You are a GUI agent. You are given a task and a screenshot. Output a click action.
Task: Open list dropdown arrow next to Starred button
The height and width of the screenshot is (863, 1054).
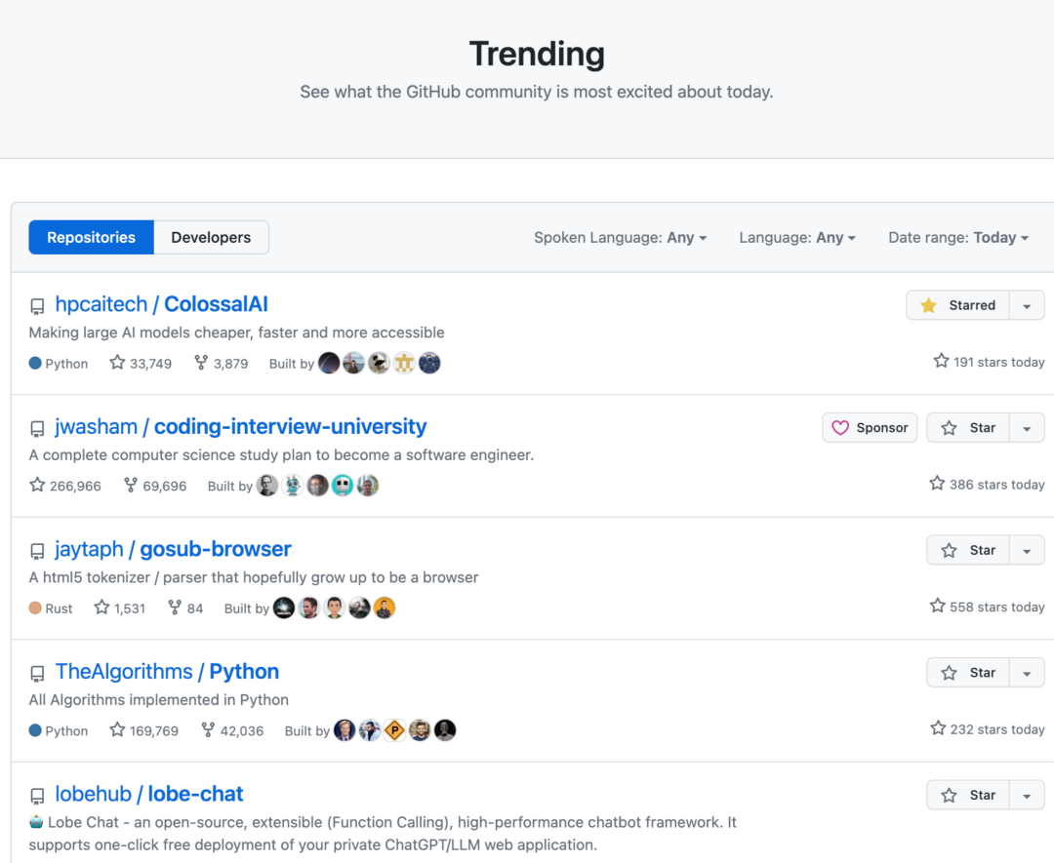click(x=1027, y=305)
